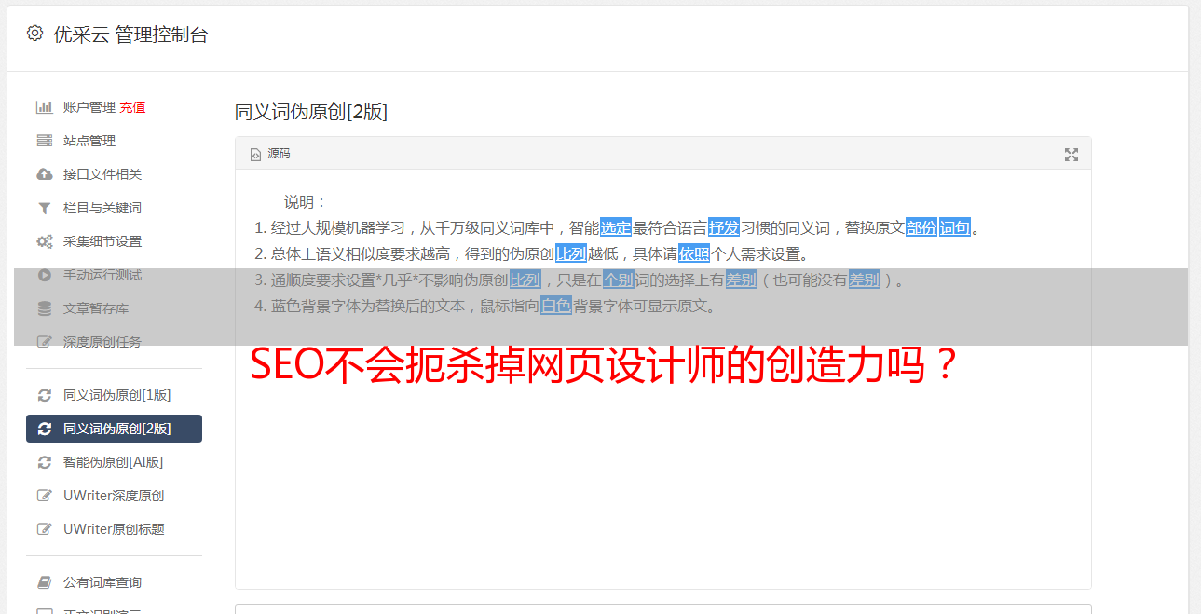The height and width of the screenshot is (614, 1201).
Task: Open the red 充值 recharge link
Action: click(132, 107)
